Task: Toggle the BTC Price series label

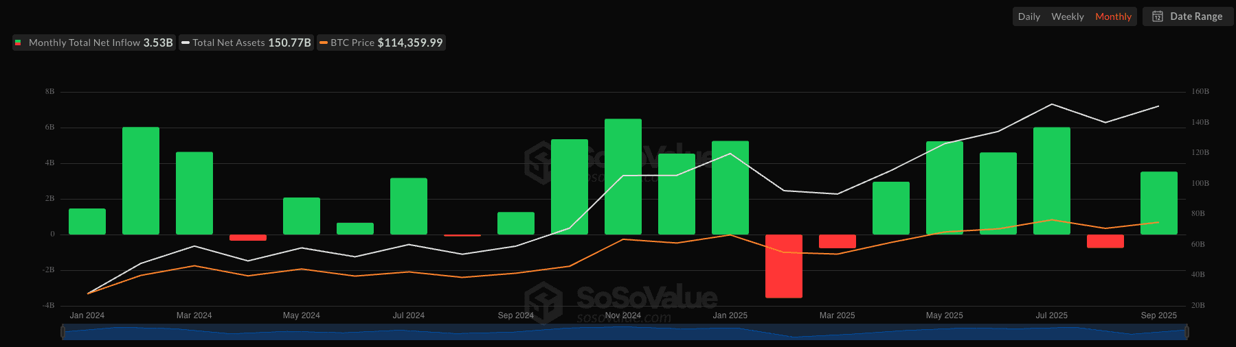Action: tap(352, 43)
